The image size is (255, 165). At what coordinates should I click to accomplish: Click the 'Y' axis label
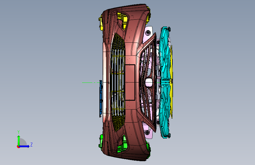pyautogui.click(x=19, y=132)
